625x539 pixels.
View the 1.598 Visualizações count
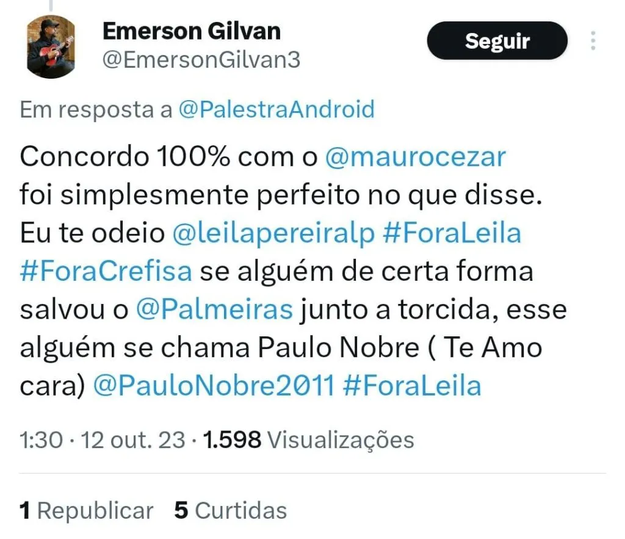point(309,440)
